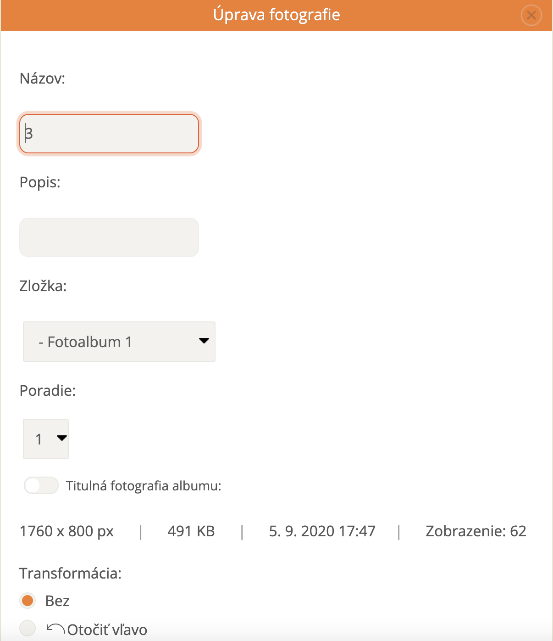Focus the Názov text field

[x=109, y=134]
